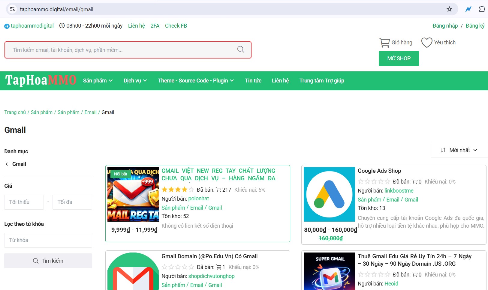Click the magnifier icon in the search bar
Image resolution: width=488 pixels, height=290 pixels.
[241, 49]
